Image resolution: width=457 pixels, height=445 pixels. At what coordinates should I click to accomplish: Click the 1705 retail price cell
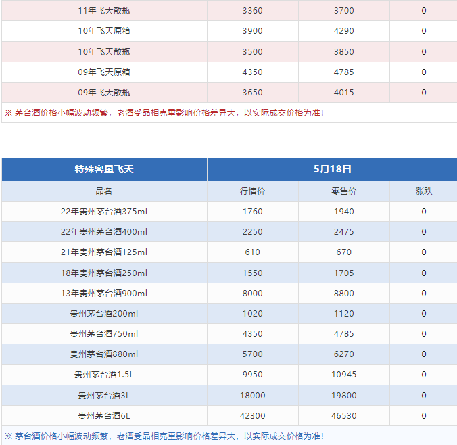pyautogui.click(x=343, y=273)
